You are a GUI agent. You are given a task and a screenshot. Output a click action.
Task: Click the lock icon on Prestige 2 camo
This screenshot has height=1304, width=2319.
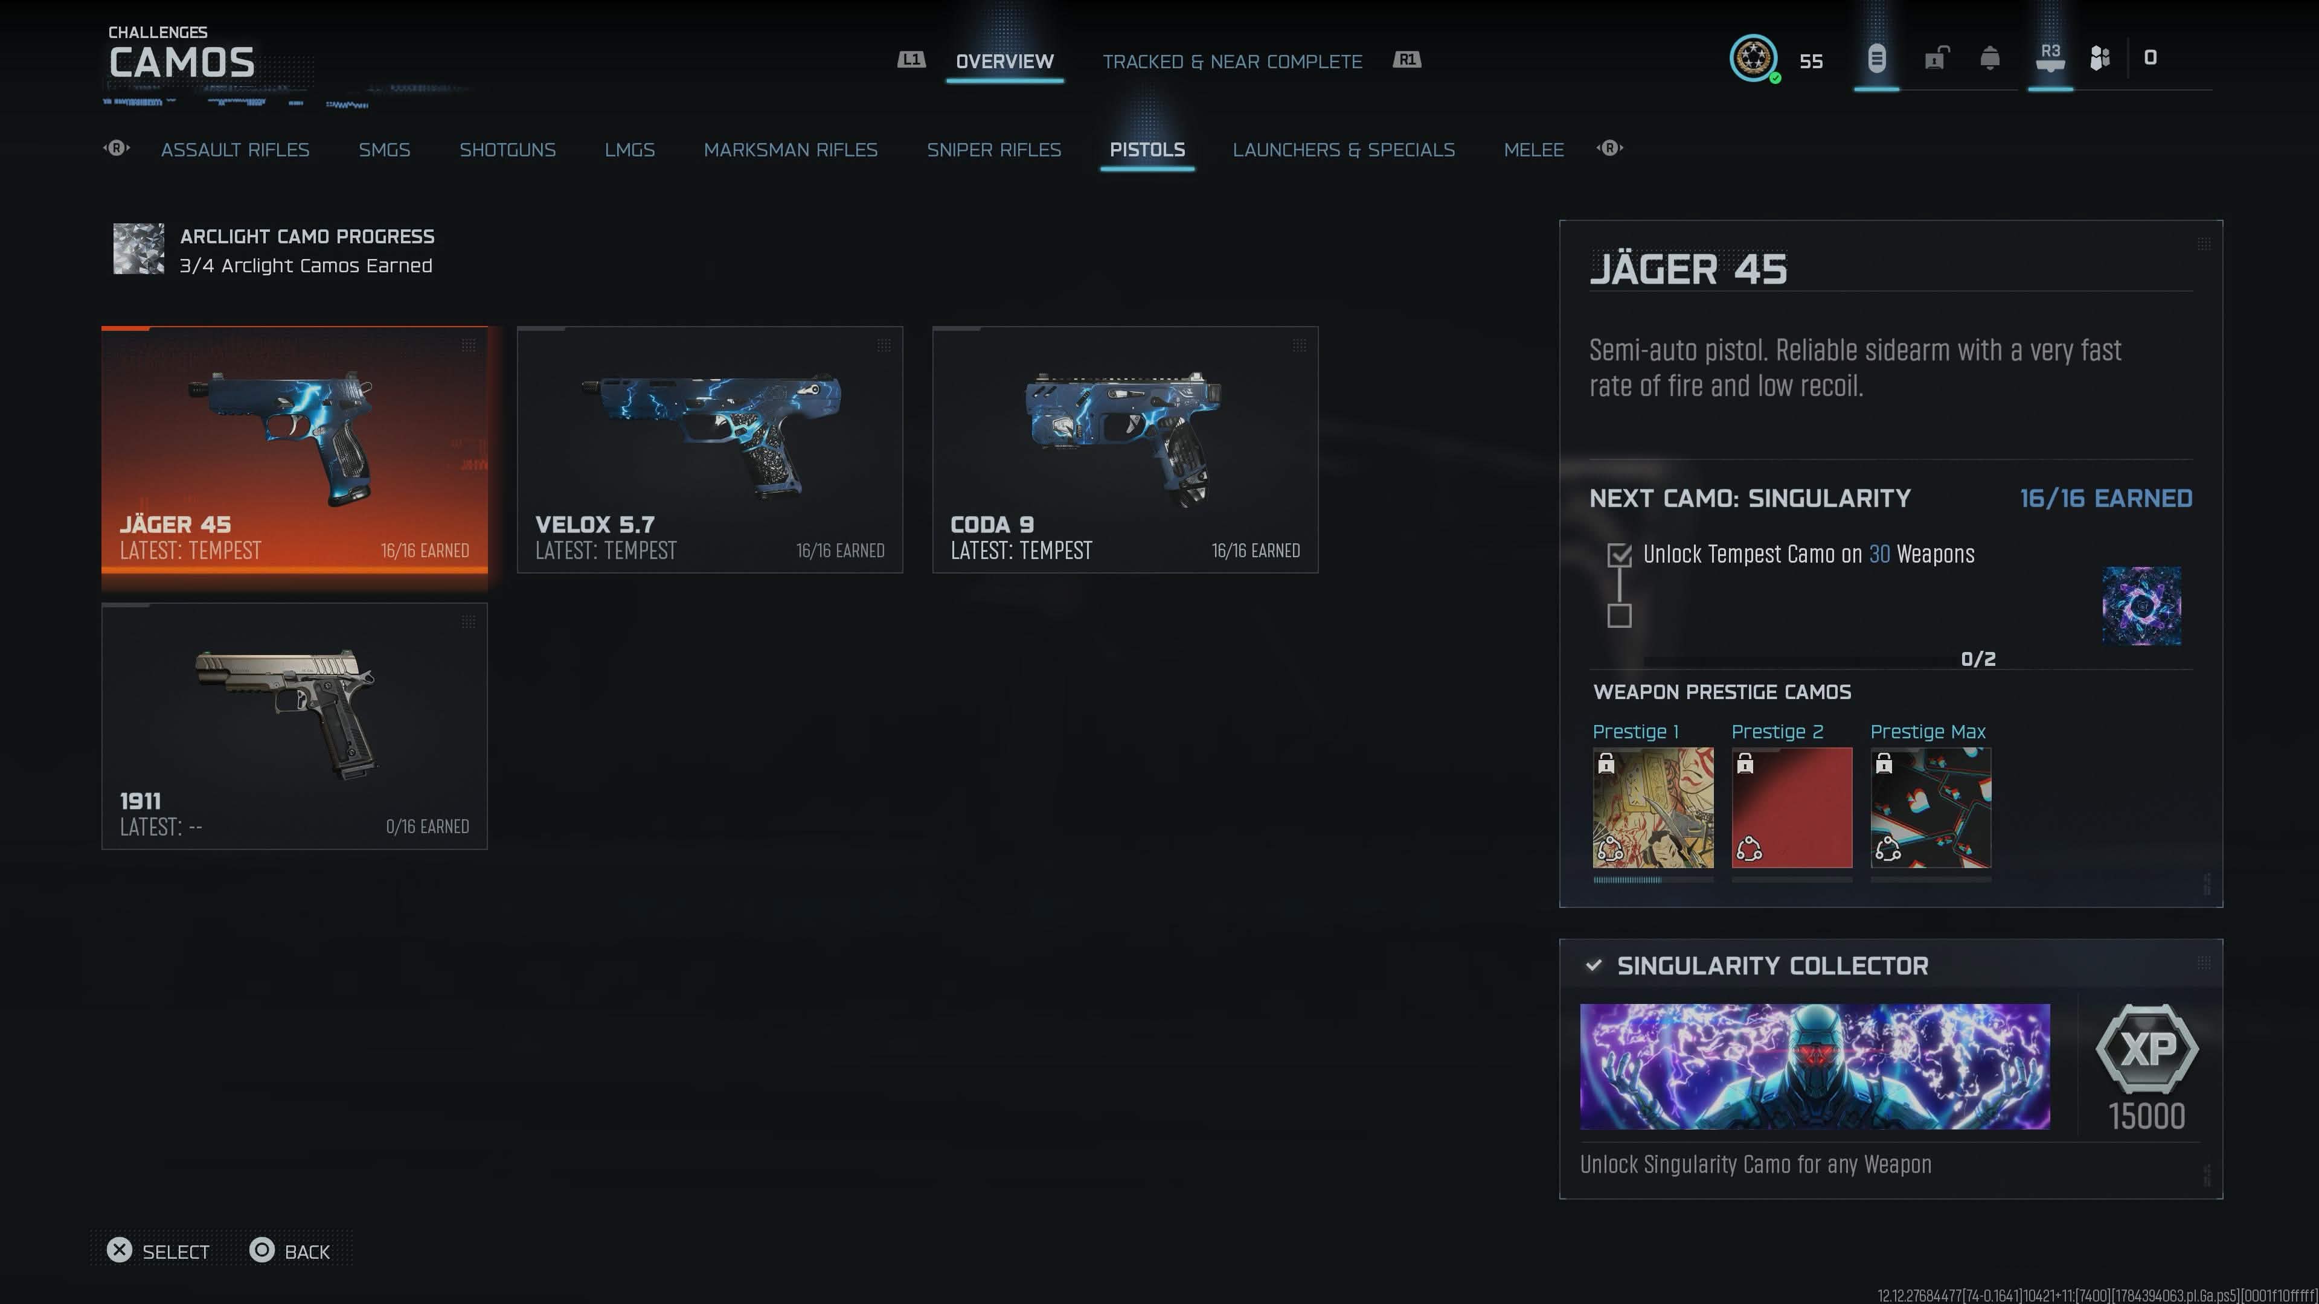1745,764
